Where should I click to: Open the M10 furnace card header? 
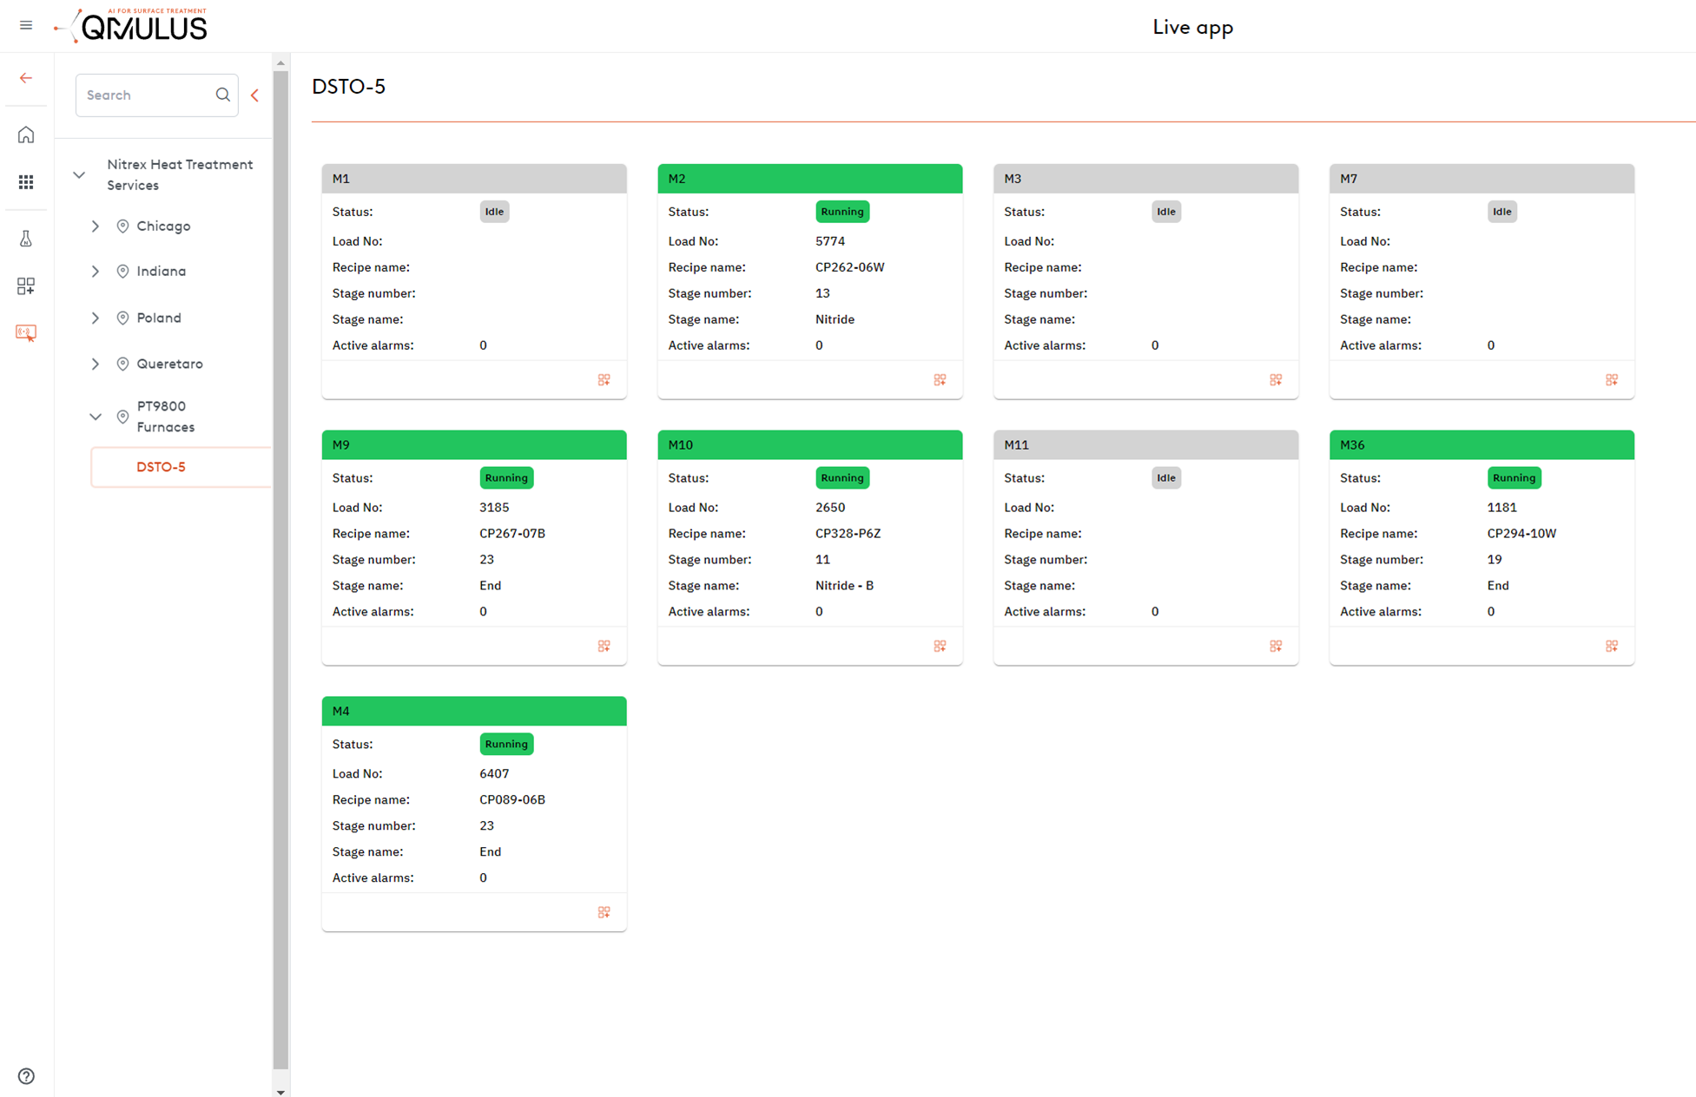point(809,444)
